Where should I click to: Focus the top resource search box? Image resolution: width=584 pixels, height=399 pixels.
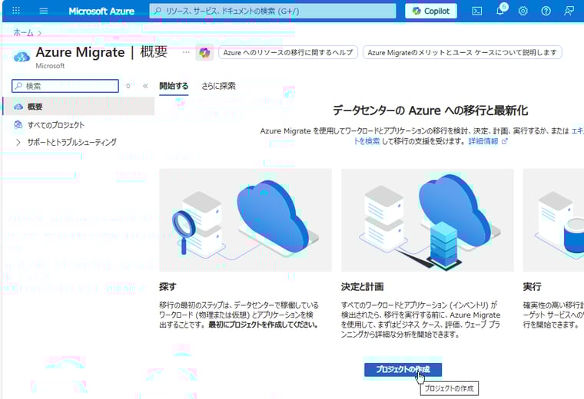tap(273, 12)
